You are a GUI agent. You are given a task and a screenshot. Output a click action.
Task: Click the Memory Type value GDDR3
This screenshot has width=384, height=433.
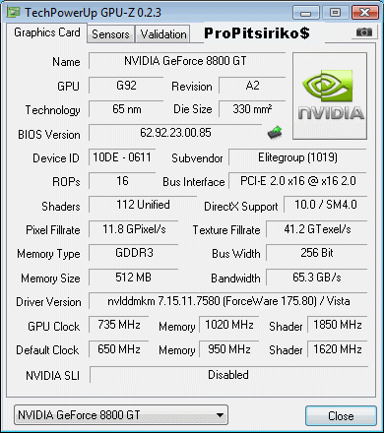[134, 253]
